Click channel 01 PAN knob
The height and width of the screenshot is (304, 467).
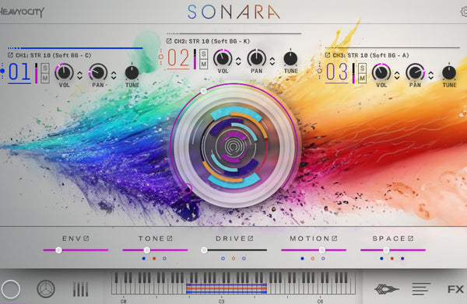[98, 72]
